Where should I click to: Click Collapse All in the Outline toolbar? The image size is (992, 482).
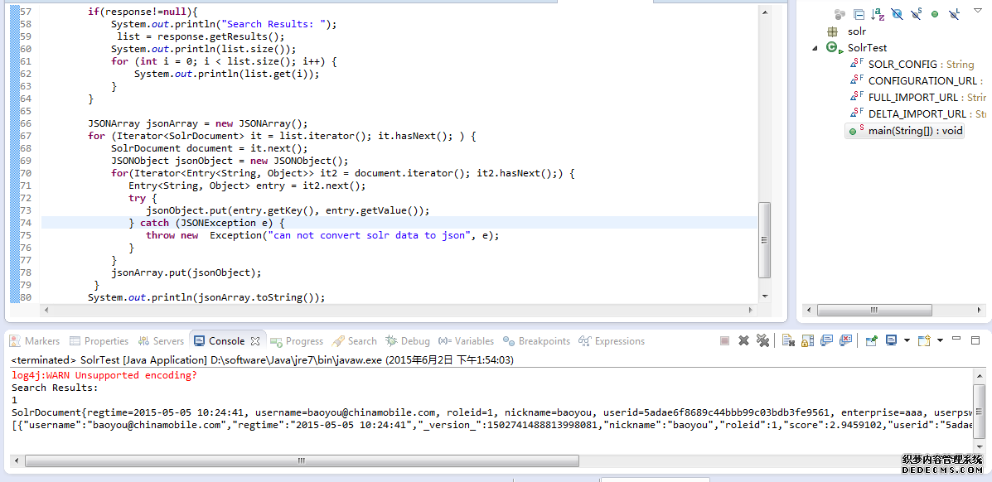click(x=859, y=14)
